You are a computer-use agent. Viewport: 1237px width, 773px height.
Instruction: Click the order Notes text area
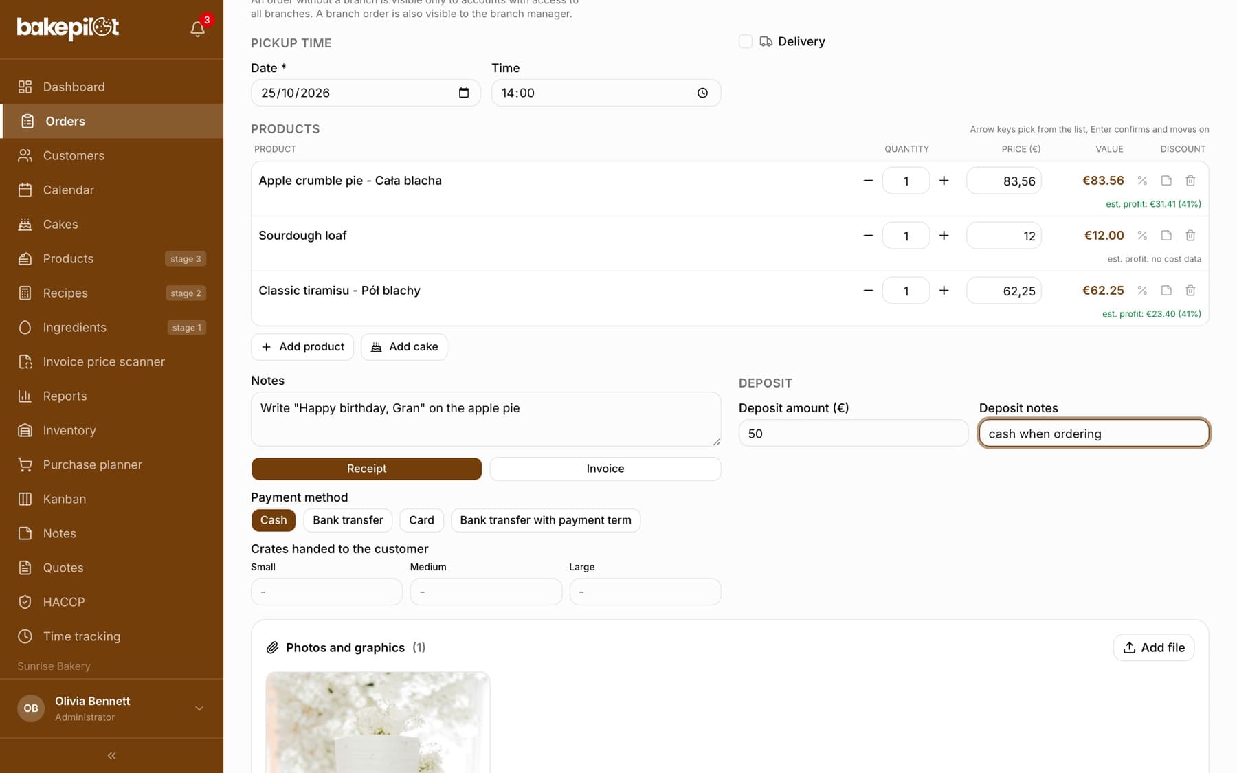click(x=486, y=419)
